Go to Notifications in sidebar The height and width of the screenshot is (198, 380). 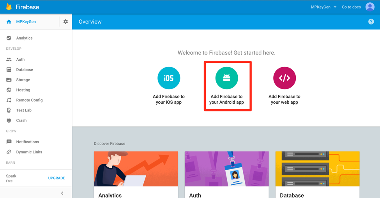[27, 142]
